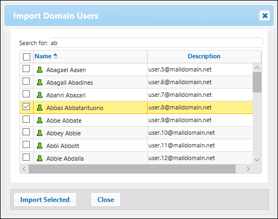This screenshot has height=219, width=278.
Task: Click the user icon beside Abbe Abbate
Action: coord(40,121)
